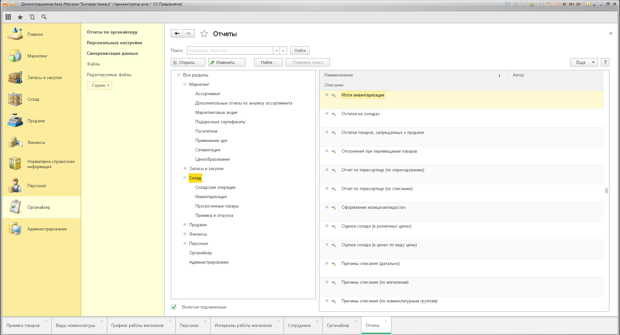
Task: Open the calculator icon in the title bar
Action: click(548, 4)
